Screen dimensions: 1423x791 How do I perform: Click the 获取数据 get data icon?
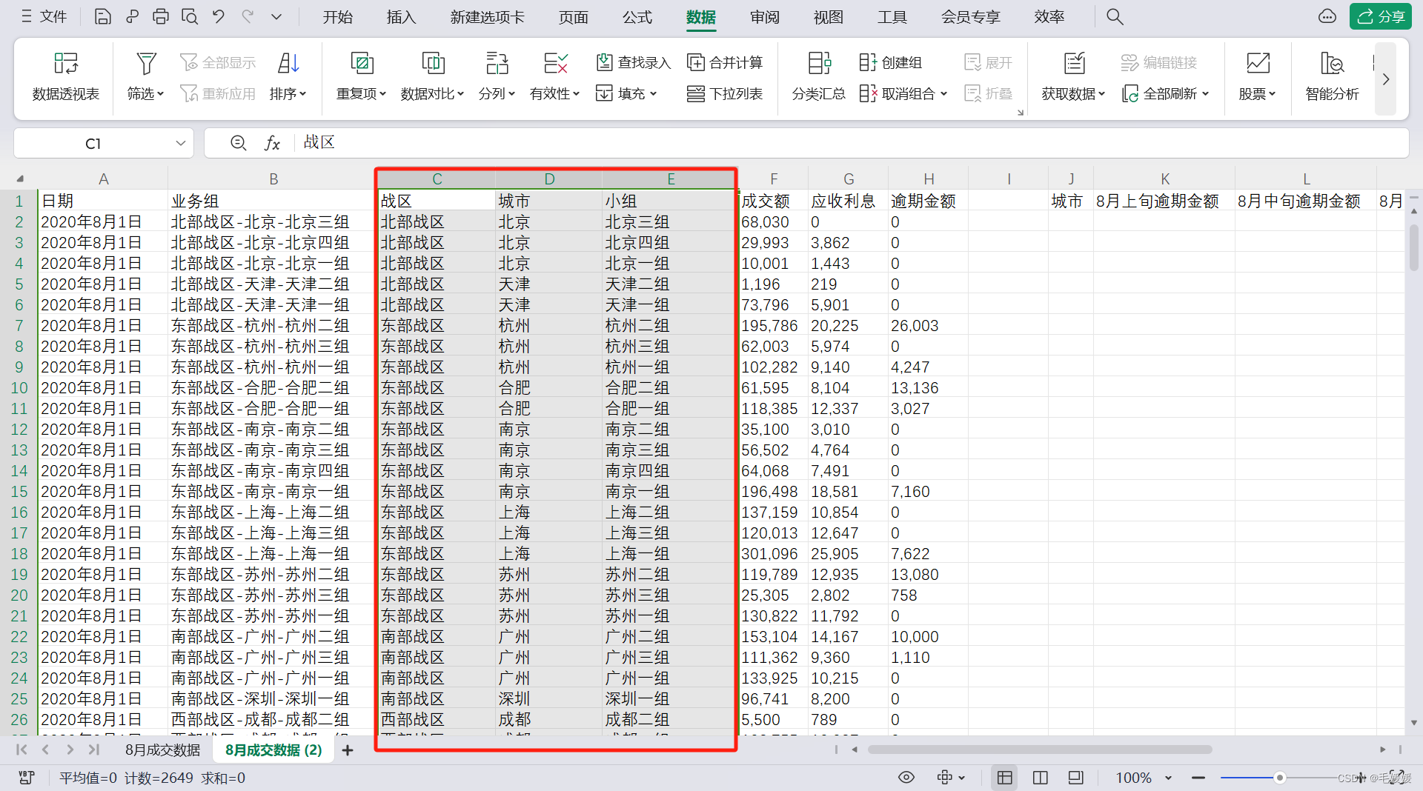click(x=1074, y=64)
